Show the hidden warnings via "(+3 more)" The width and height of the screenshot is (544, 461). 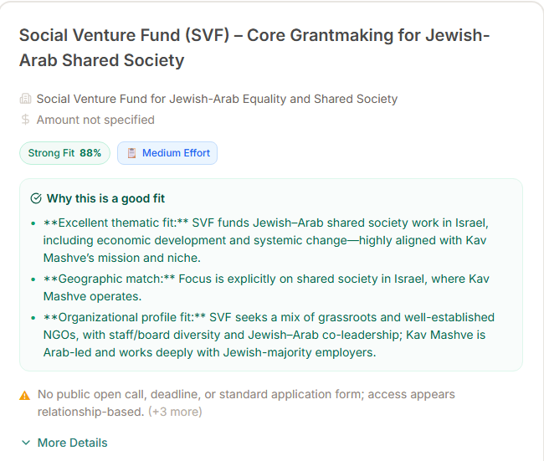click(175, 412)
